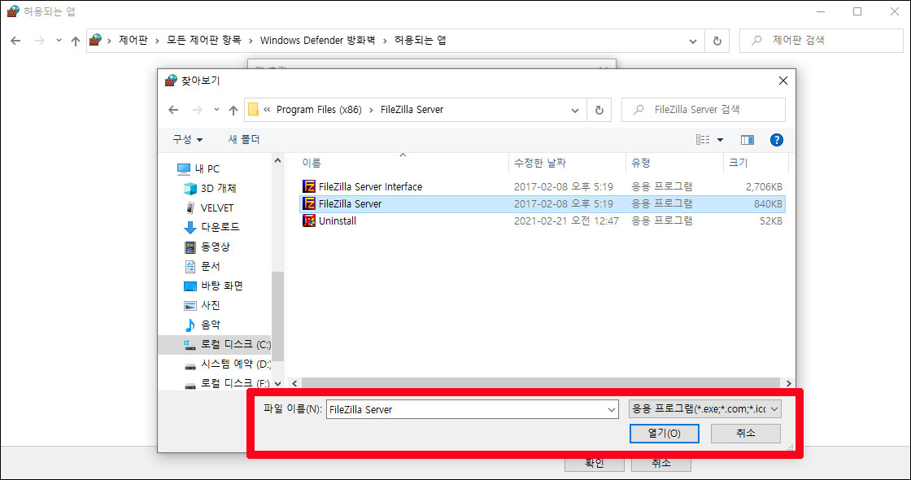
Task: Expand file name combo box dropdown
Action: pos(611,410)
